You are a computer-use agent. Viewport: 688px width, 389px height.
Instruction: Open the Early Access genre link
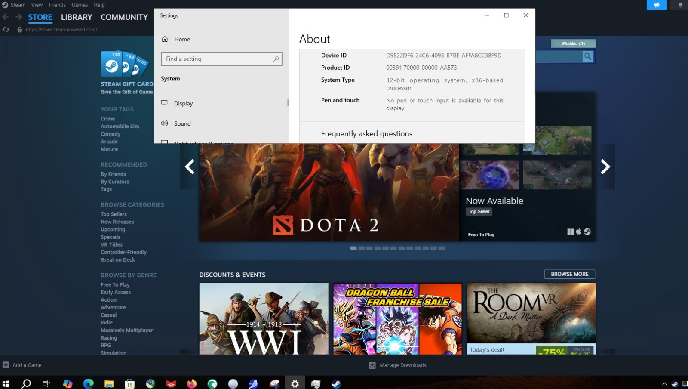[116, 293]
